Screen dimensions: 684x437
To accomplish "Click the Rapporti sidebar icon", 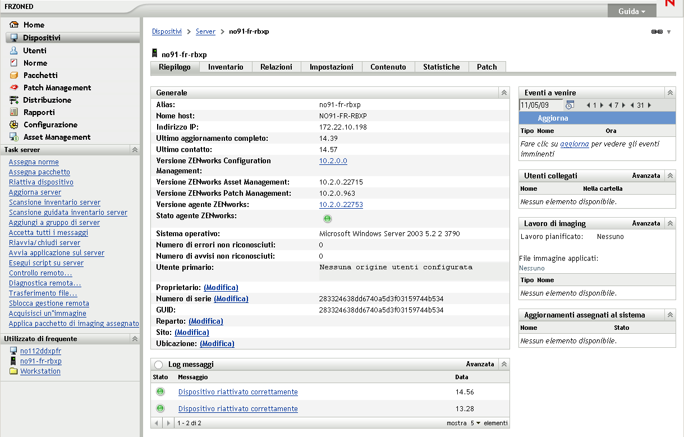I will pyautogui.click(x=14, y=112).
